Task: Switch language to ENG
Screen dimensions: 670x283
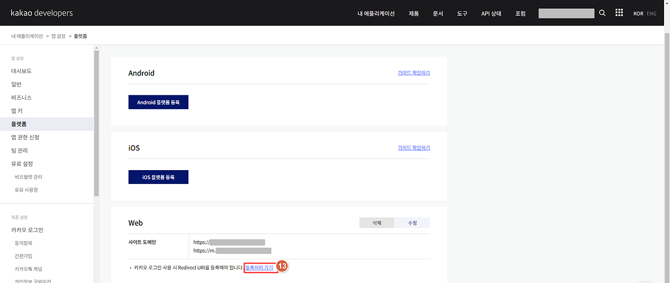Action: [651, 14]
